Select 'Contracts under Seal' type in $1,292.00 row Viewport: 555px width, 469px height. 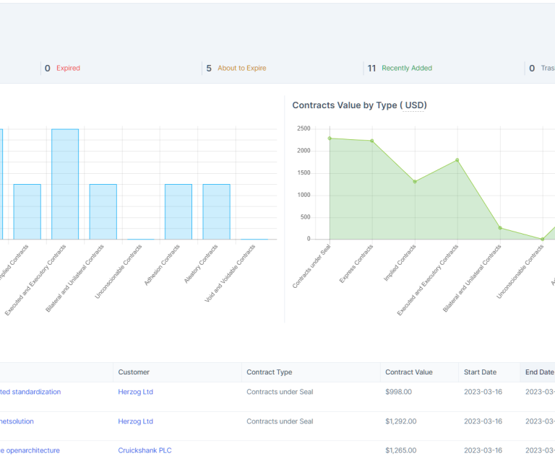click(280, 421)
